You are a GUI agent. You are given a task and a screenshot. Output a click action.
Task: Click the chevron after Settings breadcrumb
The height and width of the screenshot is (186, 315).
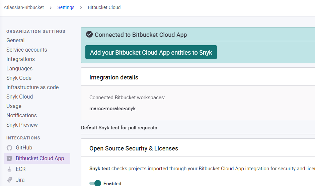click(x=81, y=8)
